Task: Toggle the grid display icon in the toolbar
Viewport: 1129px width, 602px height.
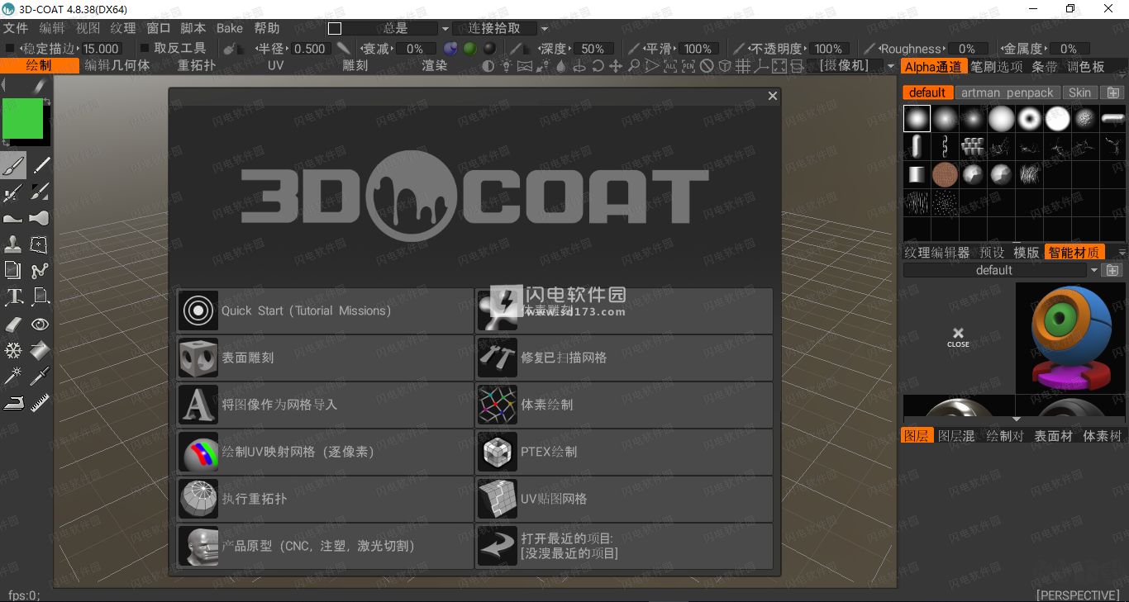Action: pos(743,66)
